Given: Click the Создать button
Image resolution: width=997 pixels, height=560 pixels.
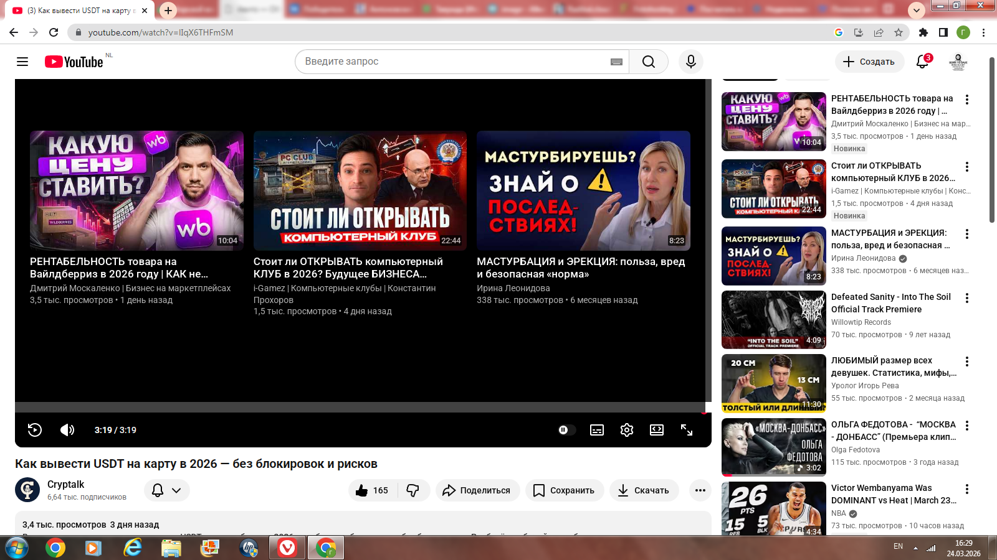Looking at the screenshot, I should [x=869, y=62].
